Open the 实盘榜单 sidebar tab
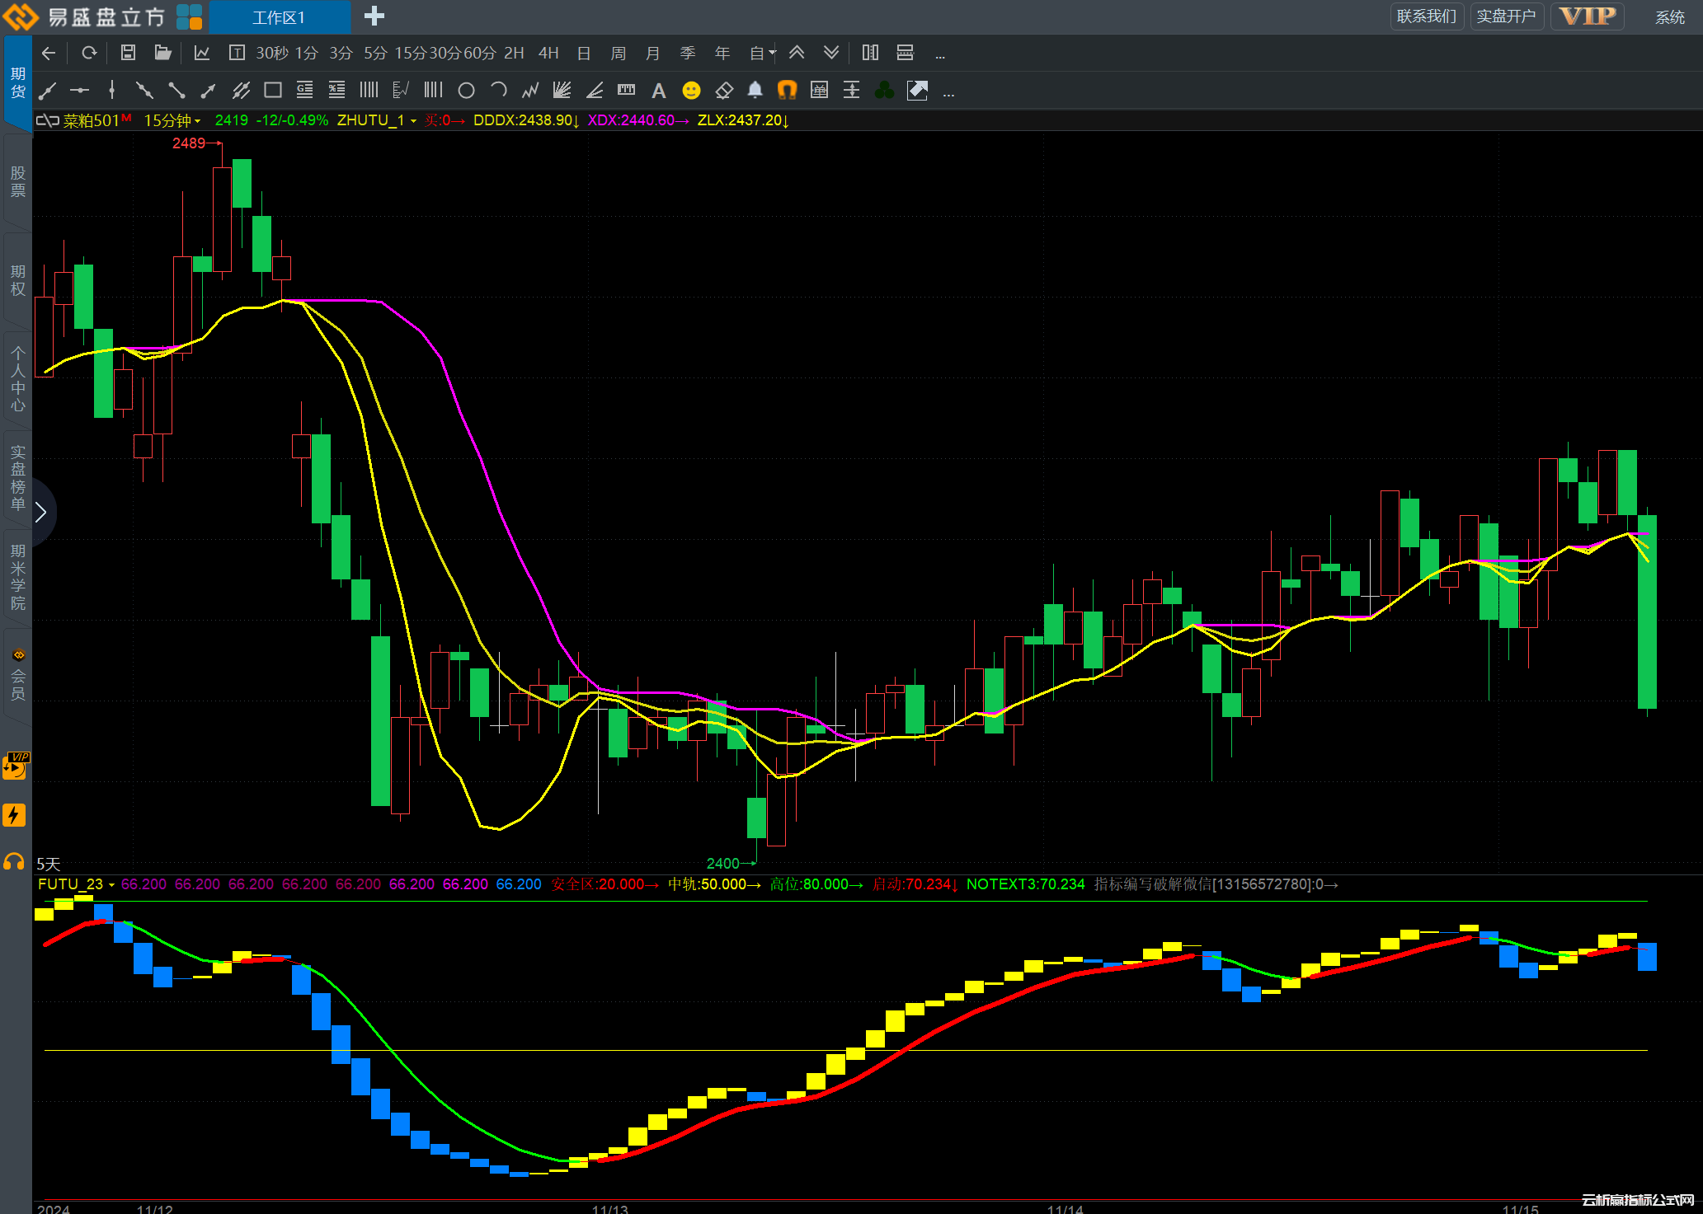 click(17, 478)
